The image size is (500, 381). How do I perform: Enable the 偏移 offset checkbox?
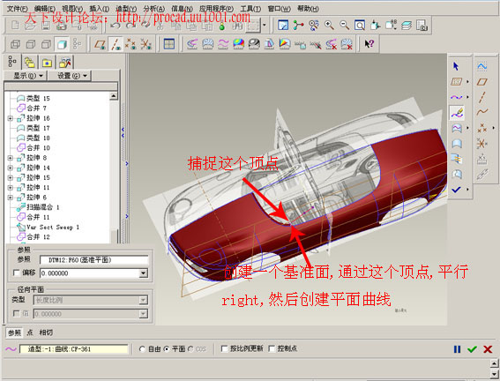[x=17, y=273]
